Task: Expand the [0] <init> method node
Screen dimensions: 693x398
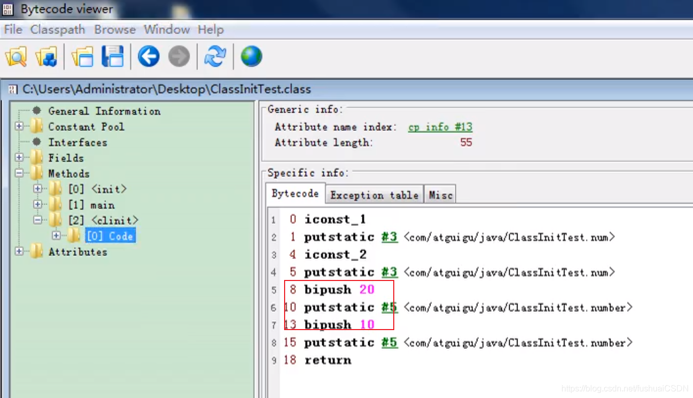Action: pyautogui.click(x=38, y=189)
